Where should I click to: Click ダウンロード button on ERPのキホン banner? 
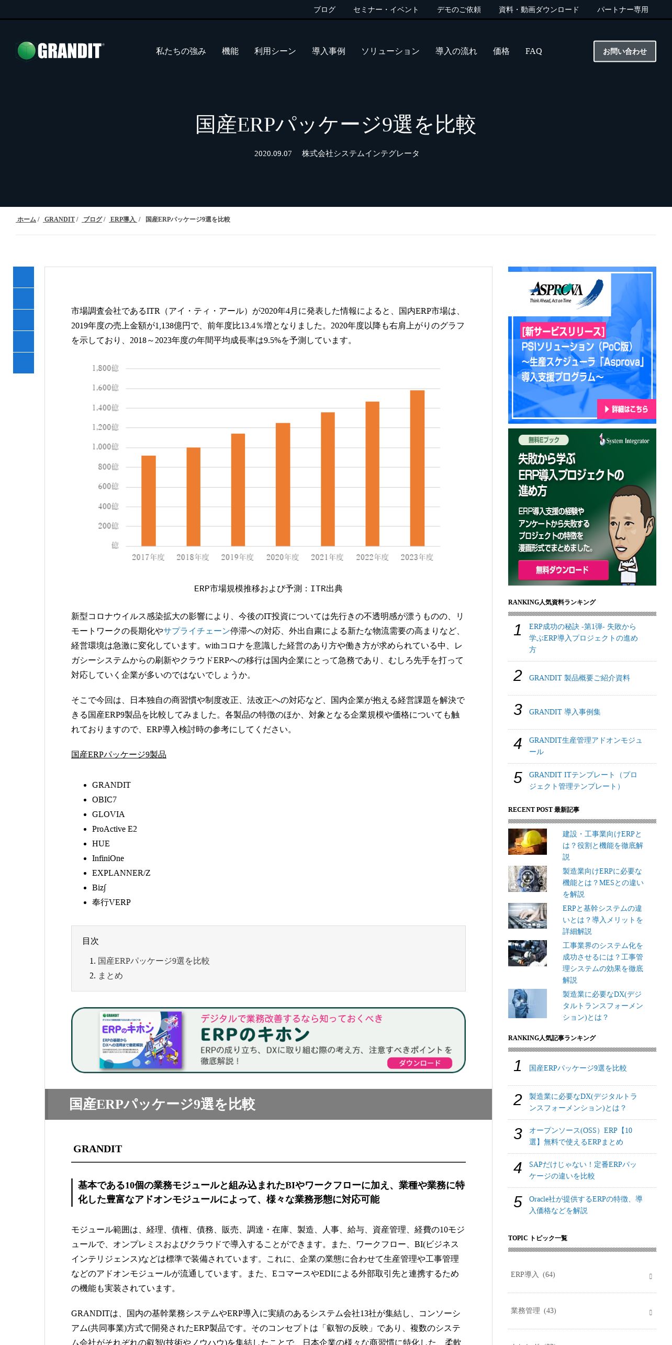pos(419,1063)
